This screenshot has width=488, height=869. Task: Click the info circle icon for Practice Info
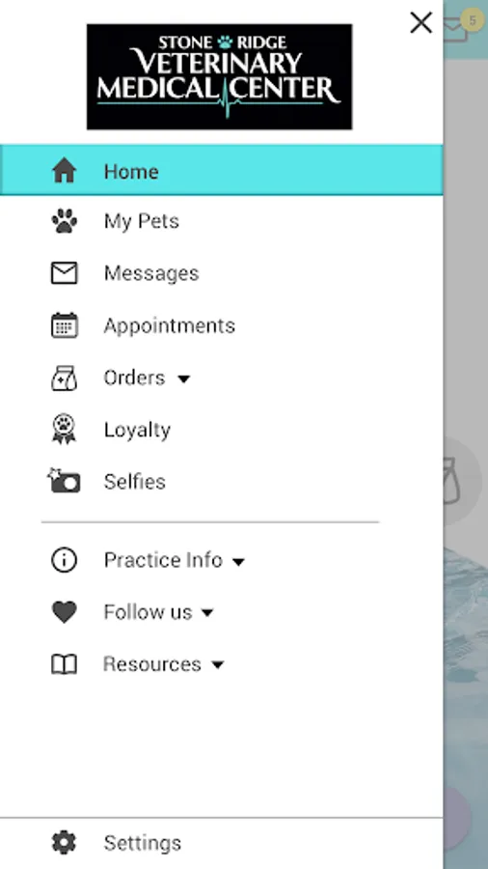click(x=65, y=560)
